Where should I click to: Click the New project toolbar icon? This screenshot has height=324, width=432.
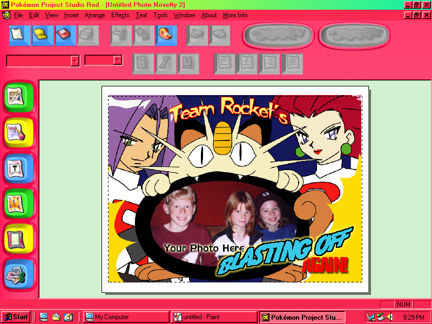pos(19,36)
